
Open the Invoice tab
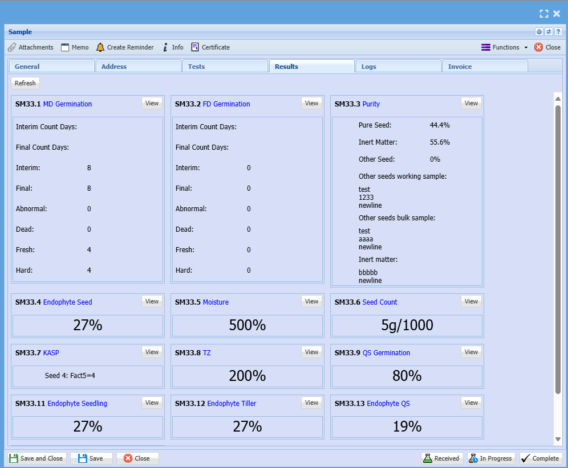click(x=485, y=67)
